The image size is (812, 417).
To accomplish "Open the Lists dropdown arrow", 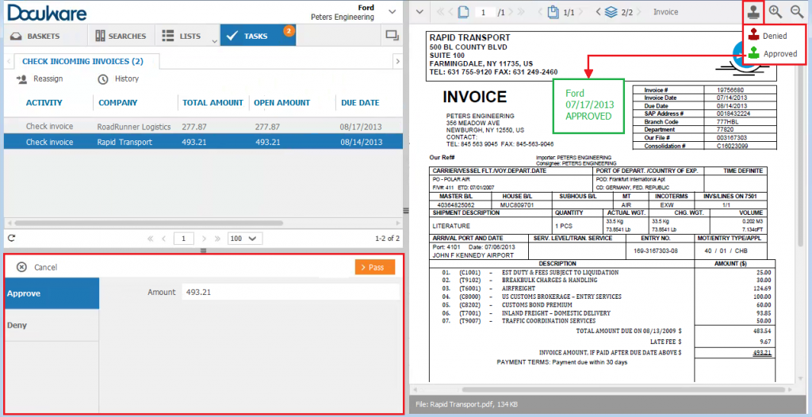I will click(214, 40).
